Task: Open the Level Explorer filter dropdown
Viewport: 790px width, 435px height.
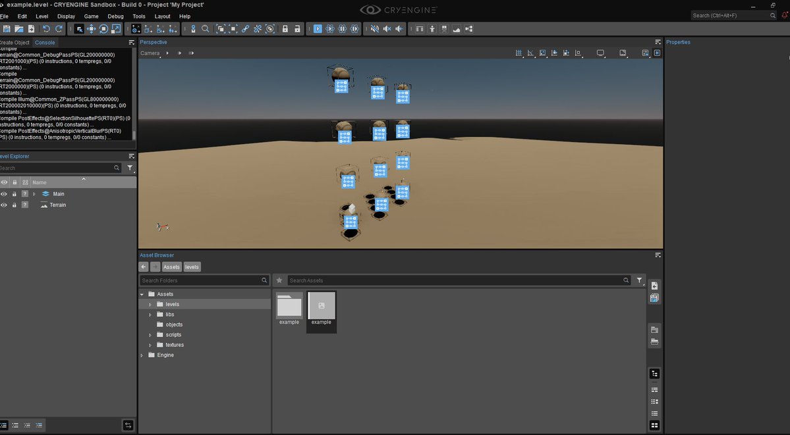Action: [x=130, y=168]
